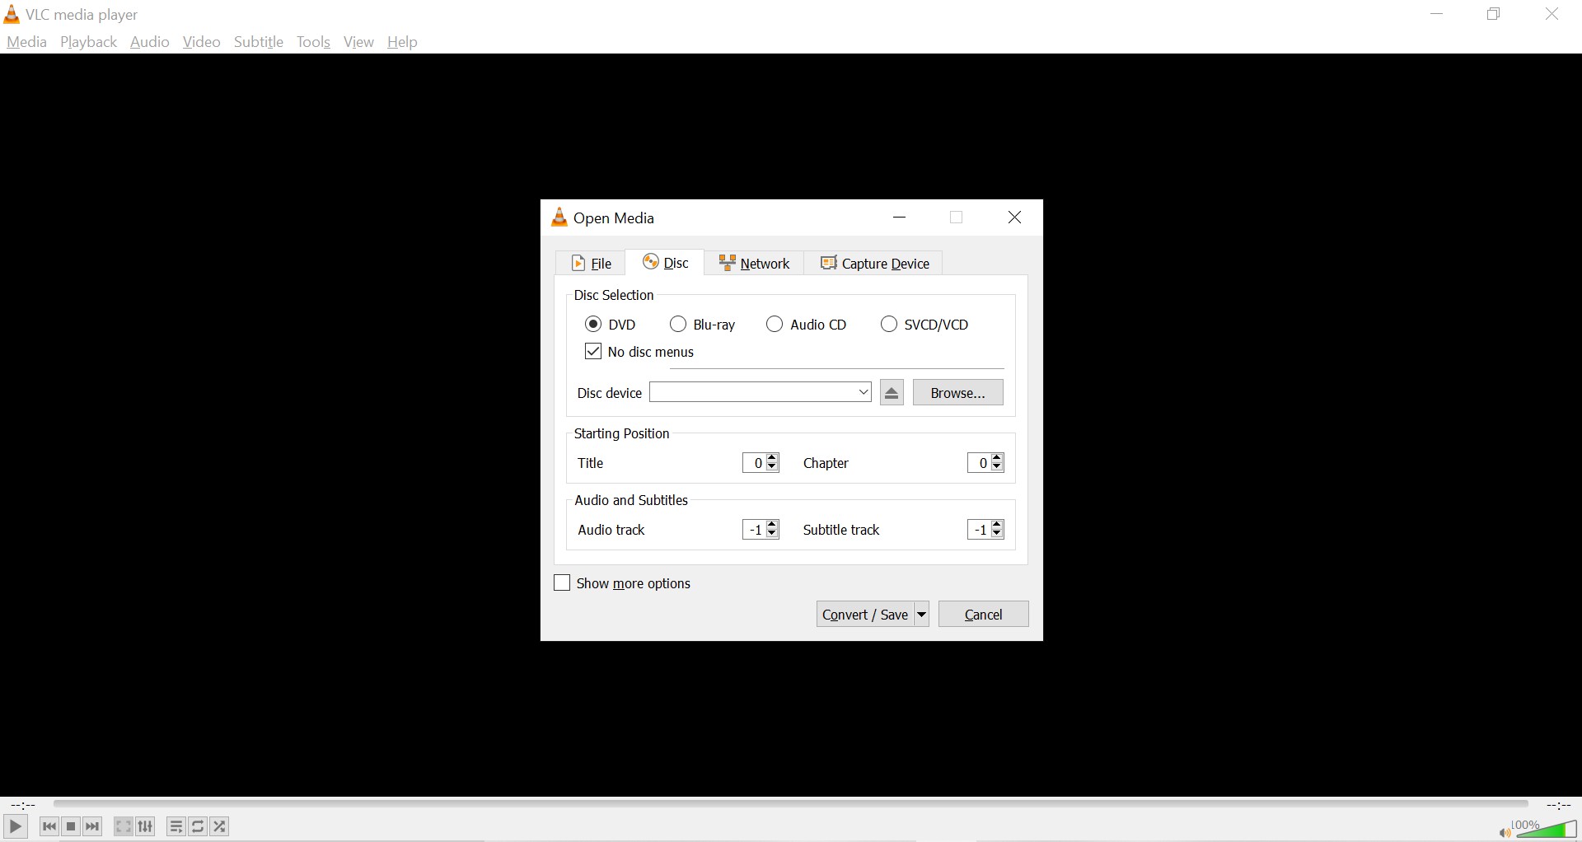Screen dimensions: 1582x842
Task: Toggle loop mode icon
Action: (x=199, y=826)
